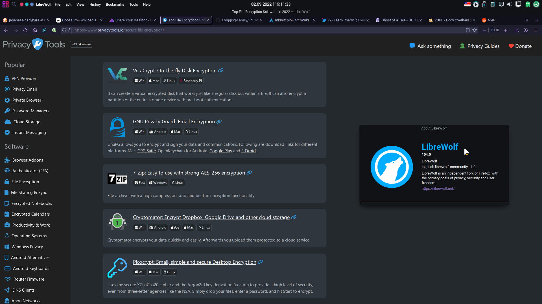
Task: Click the Donate heart button
Action: [x=520, y=46]
